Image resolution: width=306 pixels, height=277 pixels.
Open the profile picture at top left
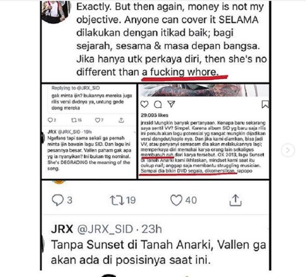pyautogui.click(x=56, y=11)
